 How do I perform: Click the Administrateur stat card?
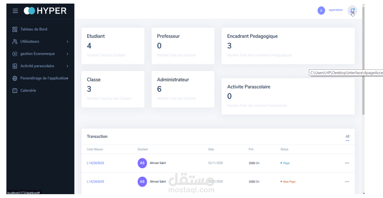coord(183,89)
